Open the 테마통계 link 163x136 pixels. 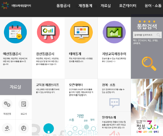pyautogui.click(x=75, y=54)
